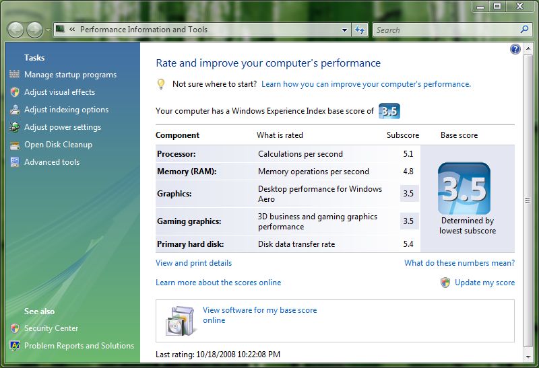Click Determined by lowest subscore text
Image resolution: width=539 pixels, height=368 pixels.
tap(468, 225)
